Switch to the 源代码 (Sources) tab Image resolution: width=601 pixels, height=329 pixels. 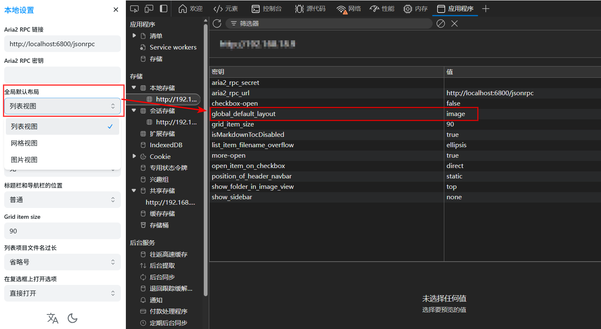(x=310, y=9)
